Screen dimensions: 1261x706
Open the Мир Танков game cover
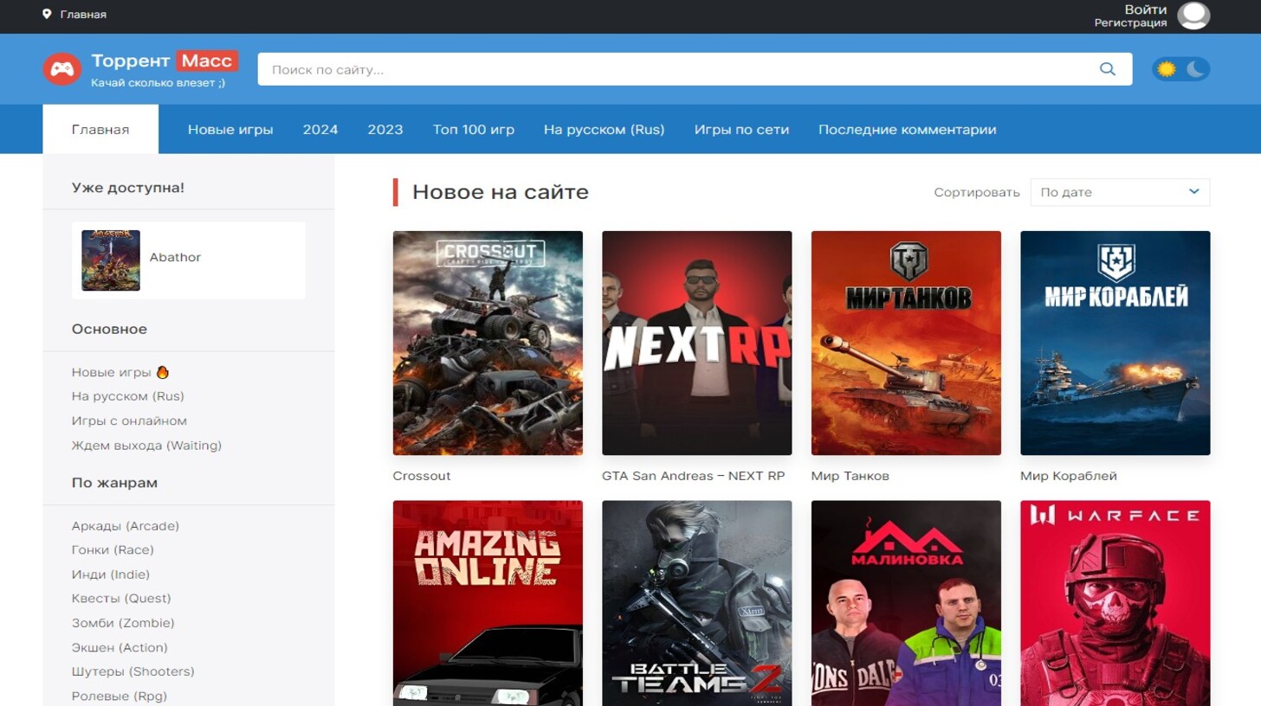click(906, 343)
